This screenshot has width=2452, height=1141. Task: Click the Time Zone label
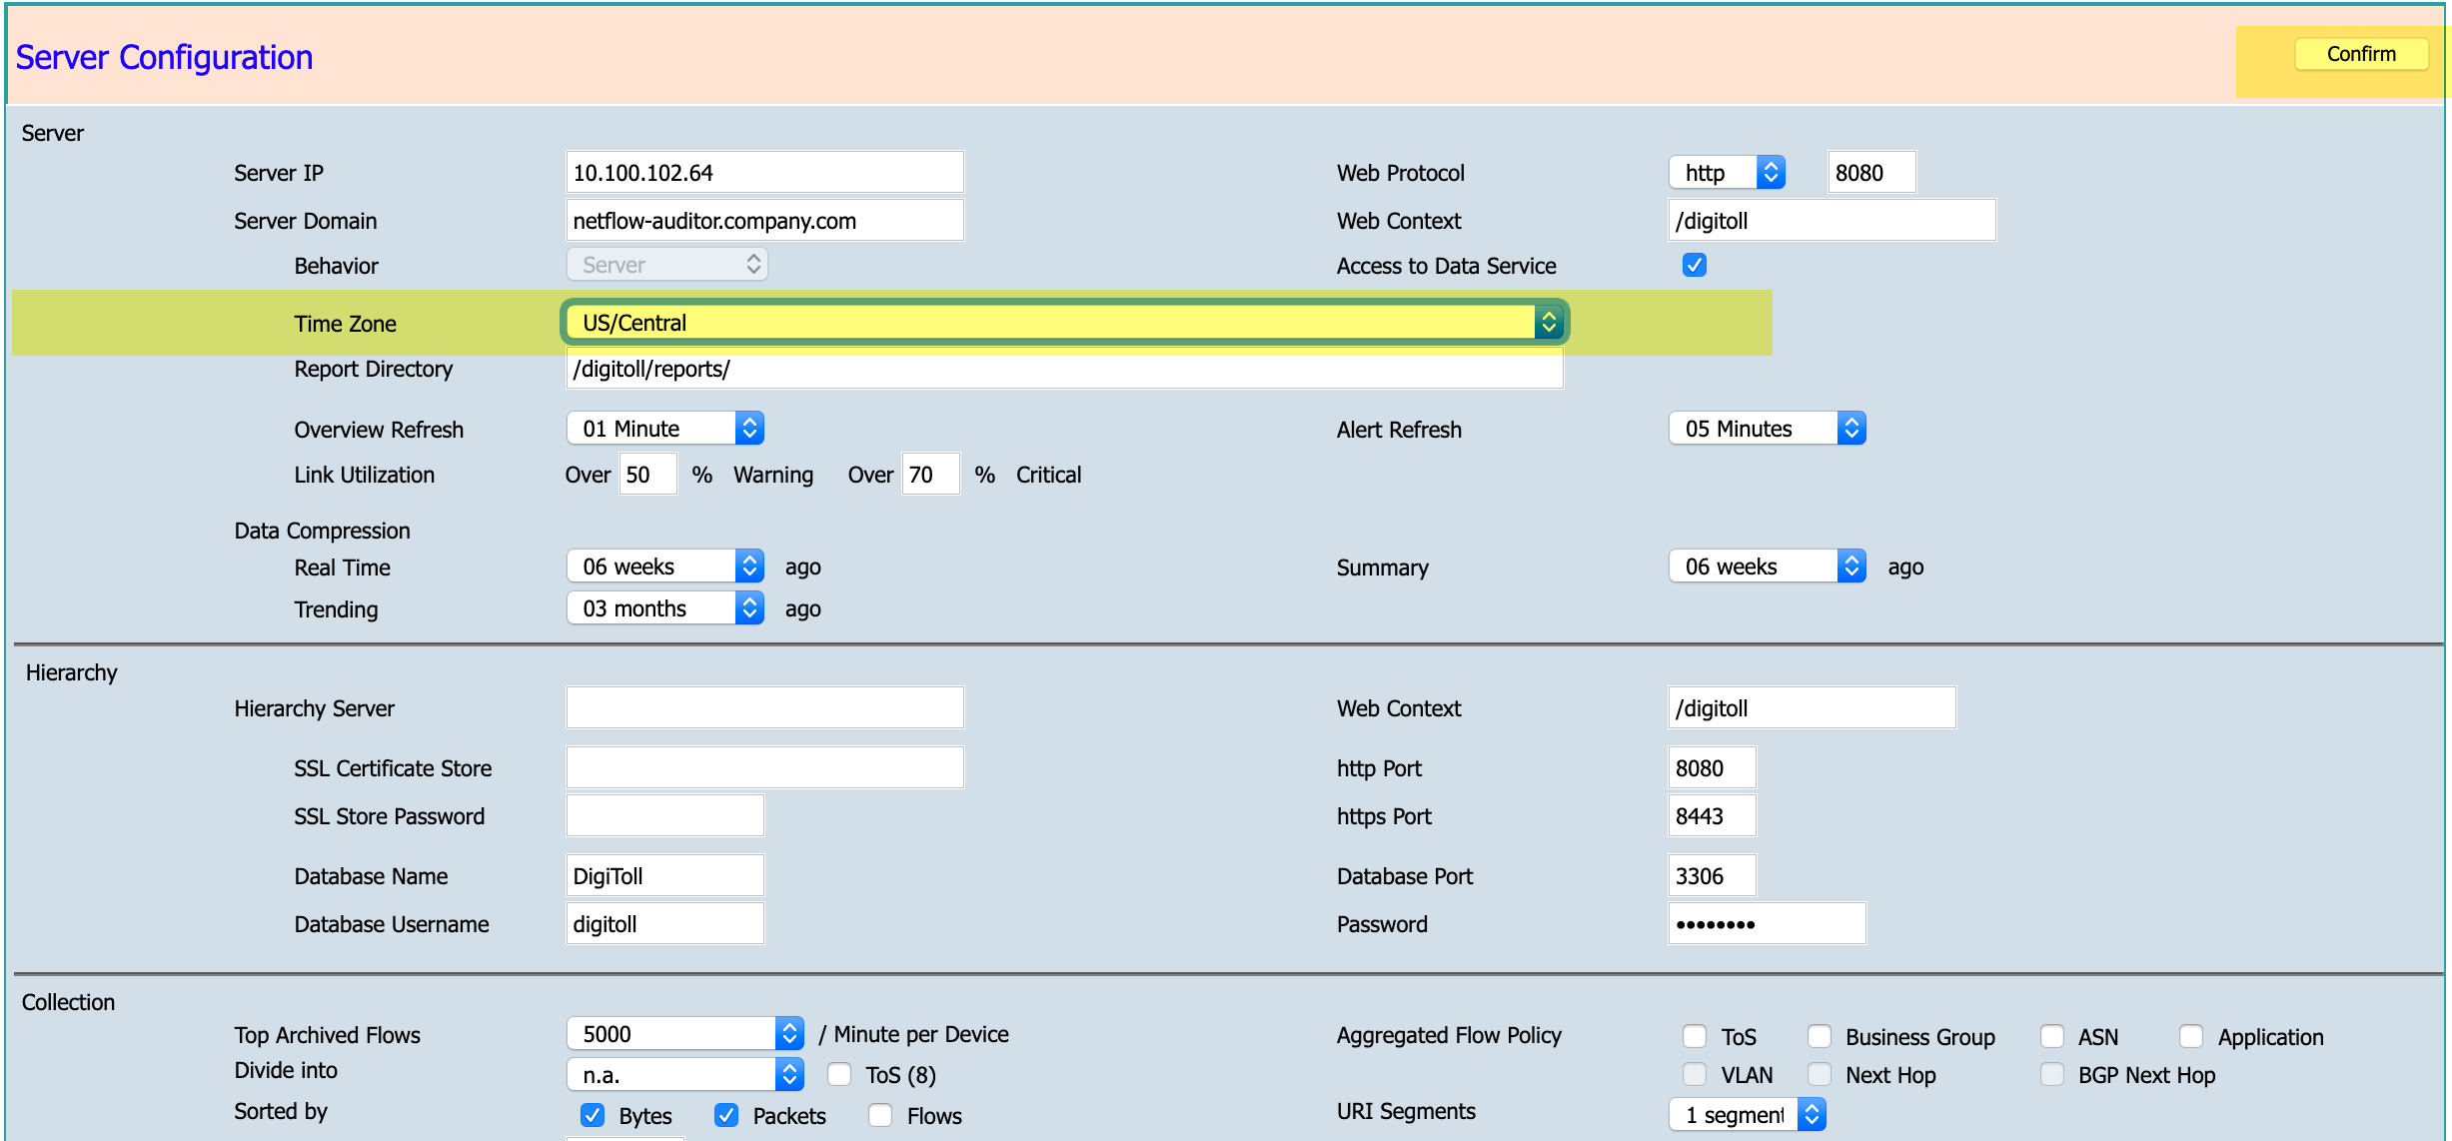pos(345,324)
